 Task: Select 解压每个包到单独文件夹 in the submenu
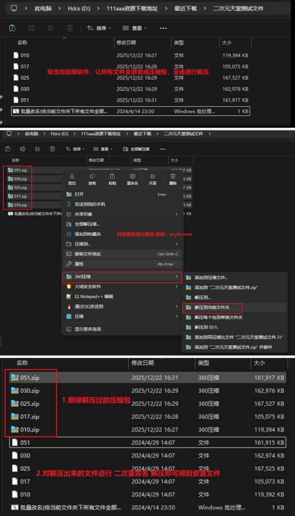point(235,317)
